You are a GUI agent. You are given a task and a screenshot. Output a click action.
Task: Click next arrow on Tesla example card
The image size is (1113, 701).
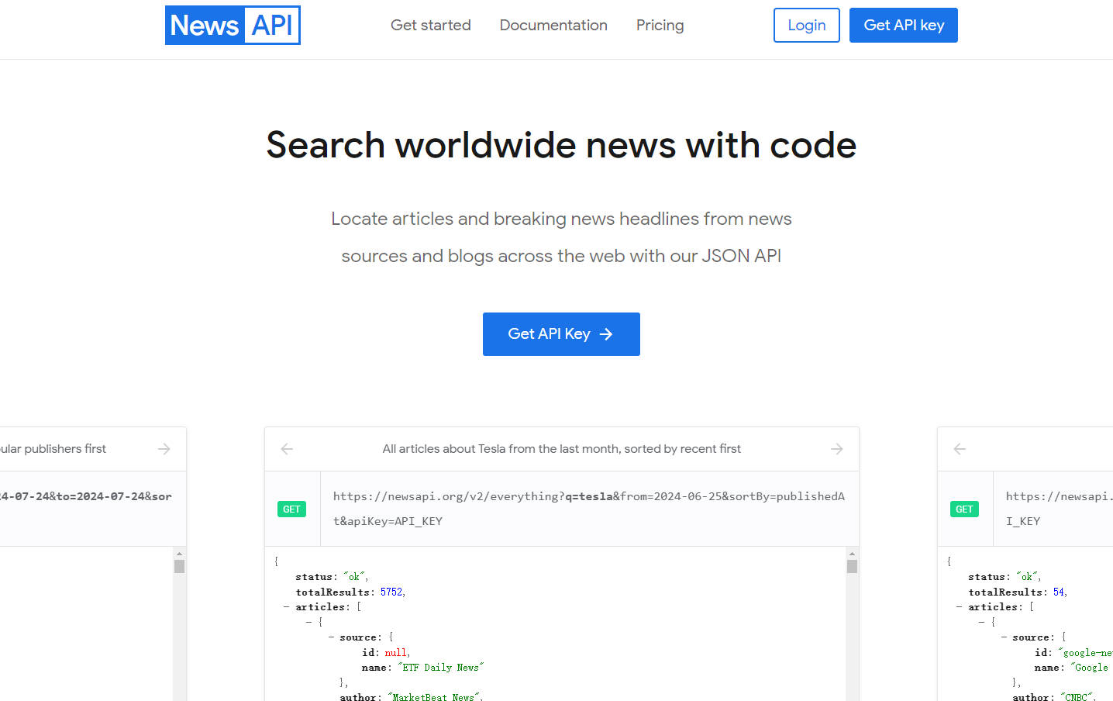tap(837, 449)
